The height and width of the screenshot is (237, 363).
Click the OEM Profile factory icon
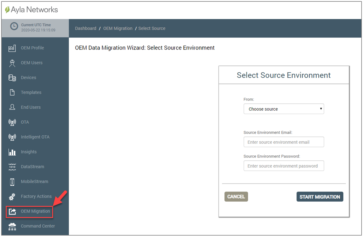click(x=12, y=48)
